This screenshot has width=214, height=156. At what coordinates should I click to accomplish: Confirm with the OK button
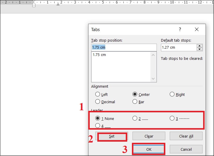click(149, 149)
